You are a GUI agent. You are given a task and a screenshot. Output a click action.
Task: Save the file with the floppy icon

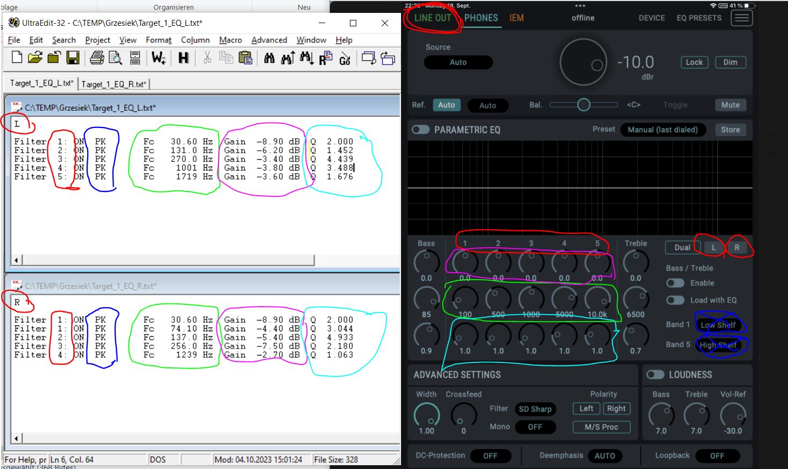73,58
